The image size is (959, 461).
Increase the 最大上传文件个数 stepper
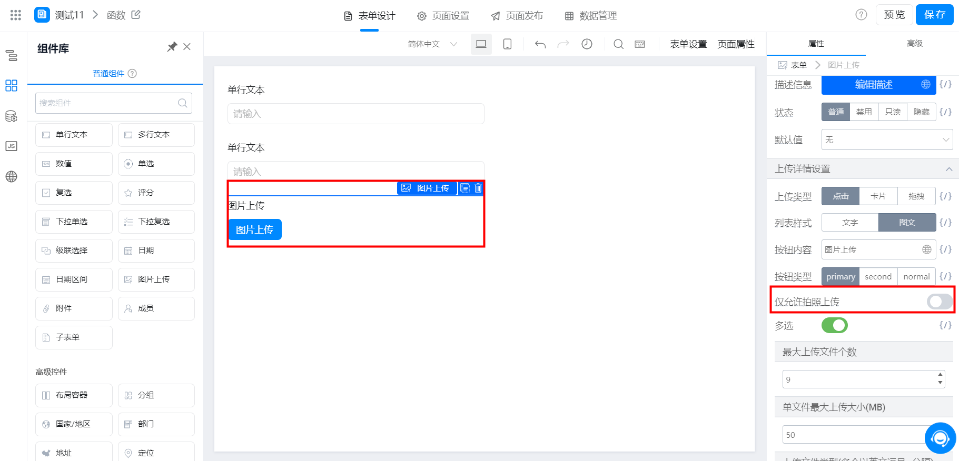click(940, 375)
